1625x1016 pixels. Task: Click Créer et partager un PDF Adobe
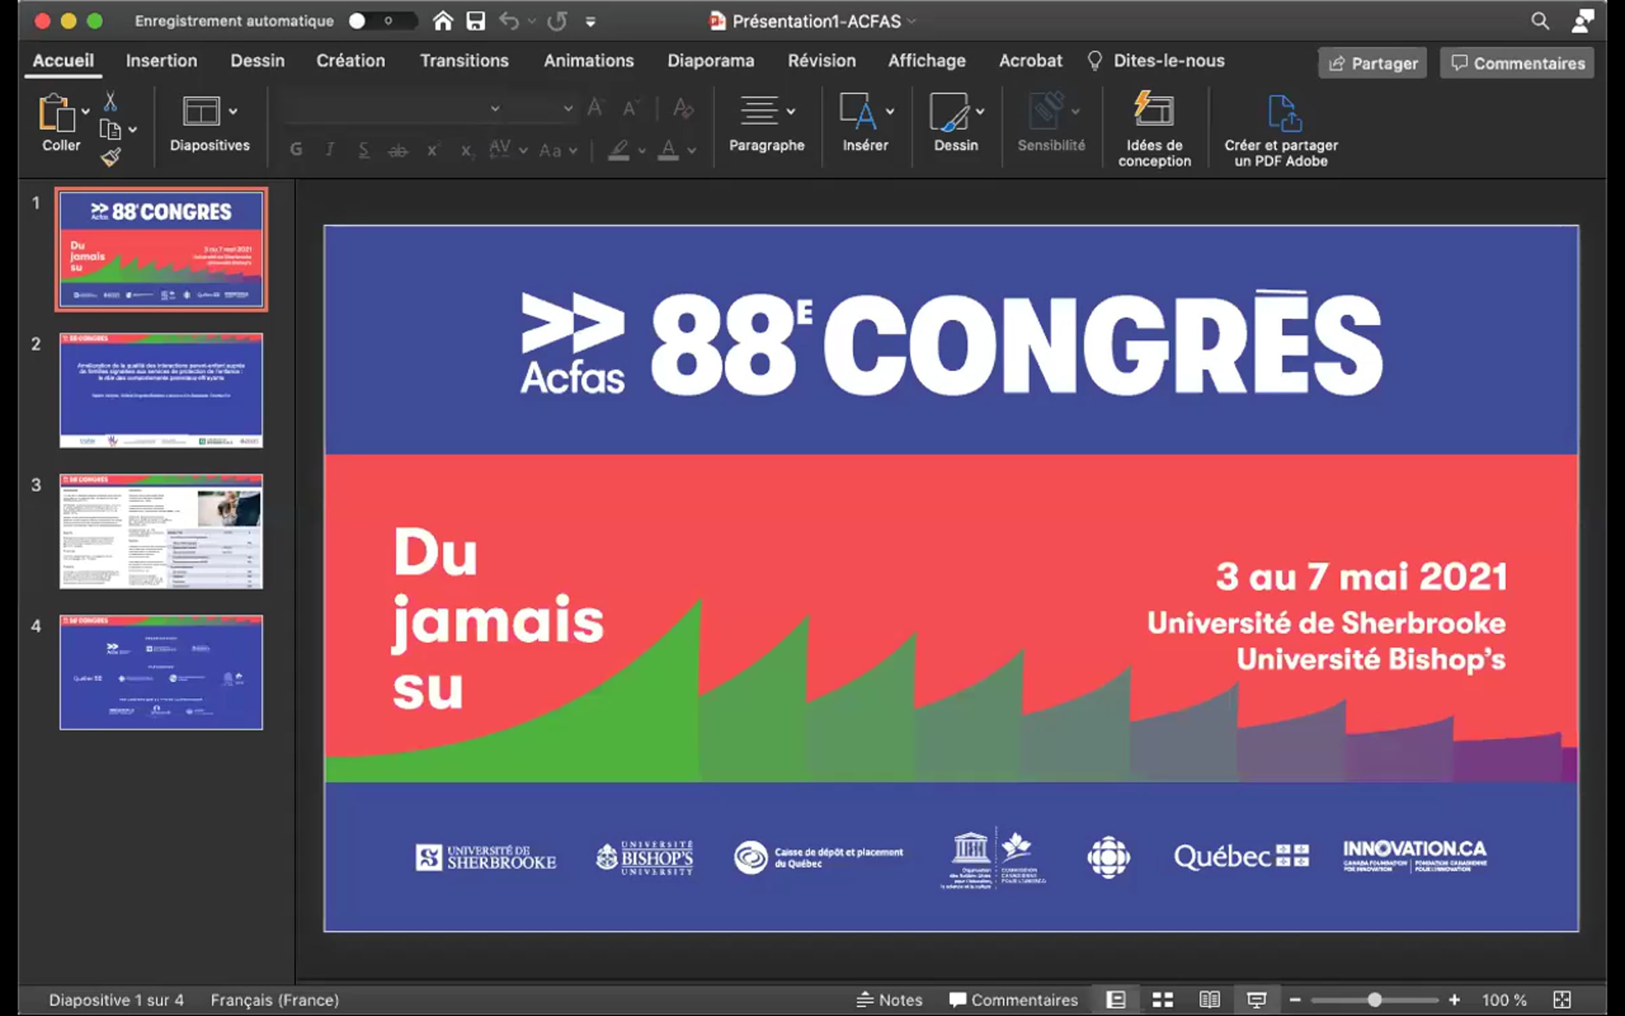[x=1281, y=130]
